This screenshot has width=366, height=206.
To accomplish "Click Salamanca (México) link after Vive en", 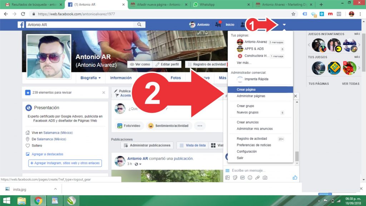I will (58, 133).
